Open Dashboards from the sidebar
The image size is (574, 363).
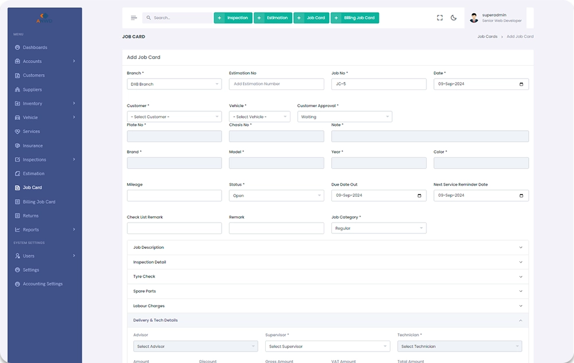pos(34,48)
